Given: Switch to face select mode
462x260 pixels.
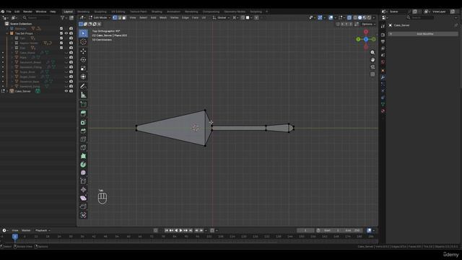Looking at the screenshot, I should tap(124, 17).
